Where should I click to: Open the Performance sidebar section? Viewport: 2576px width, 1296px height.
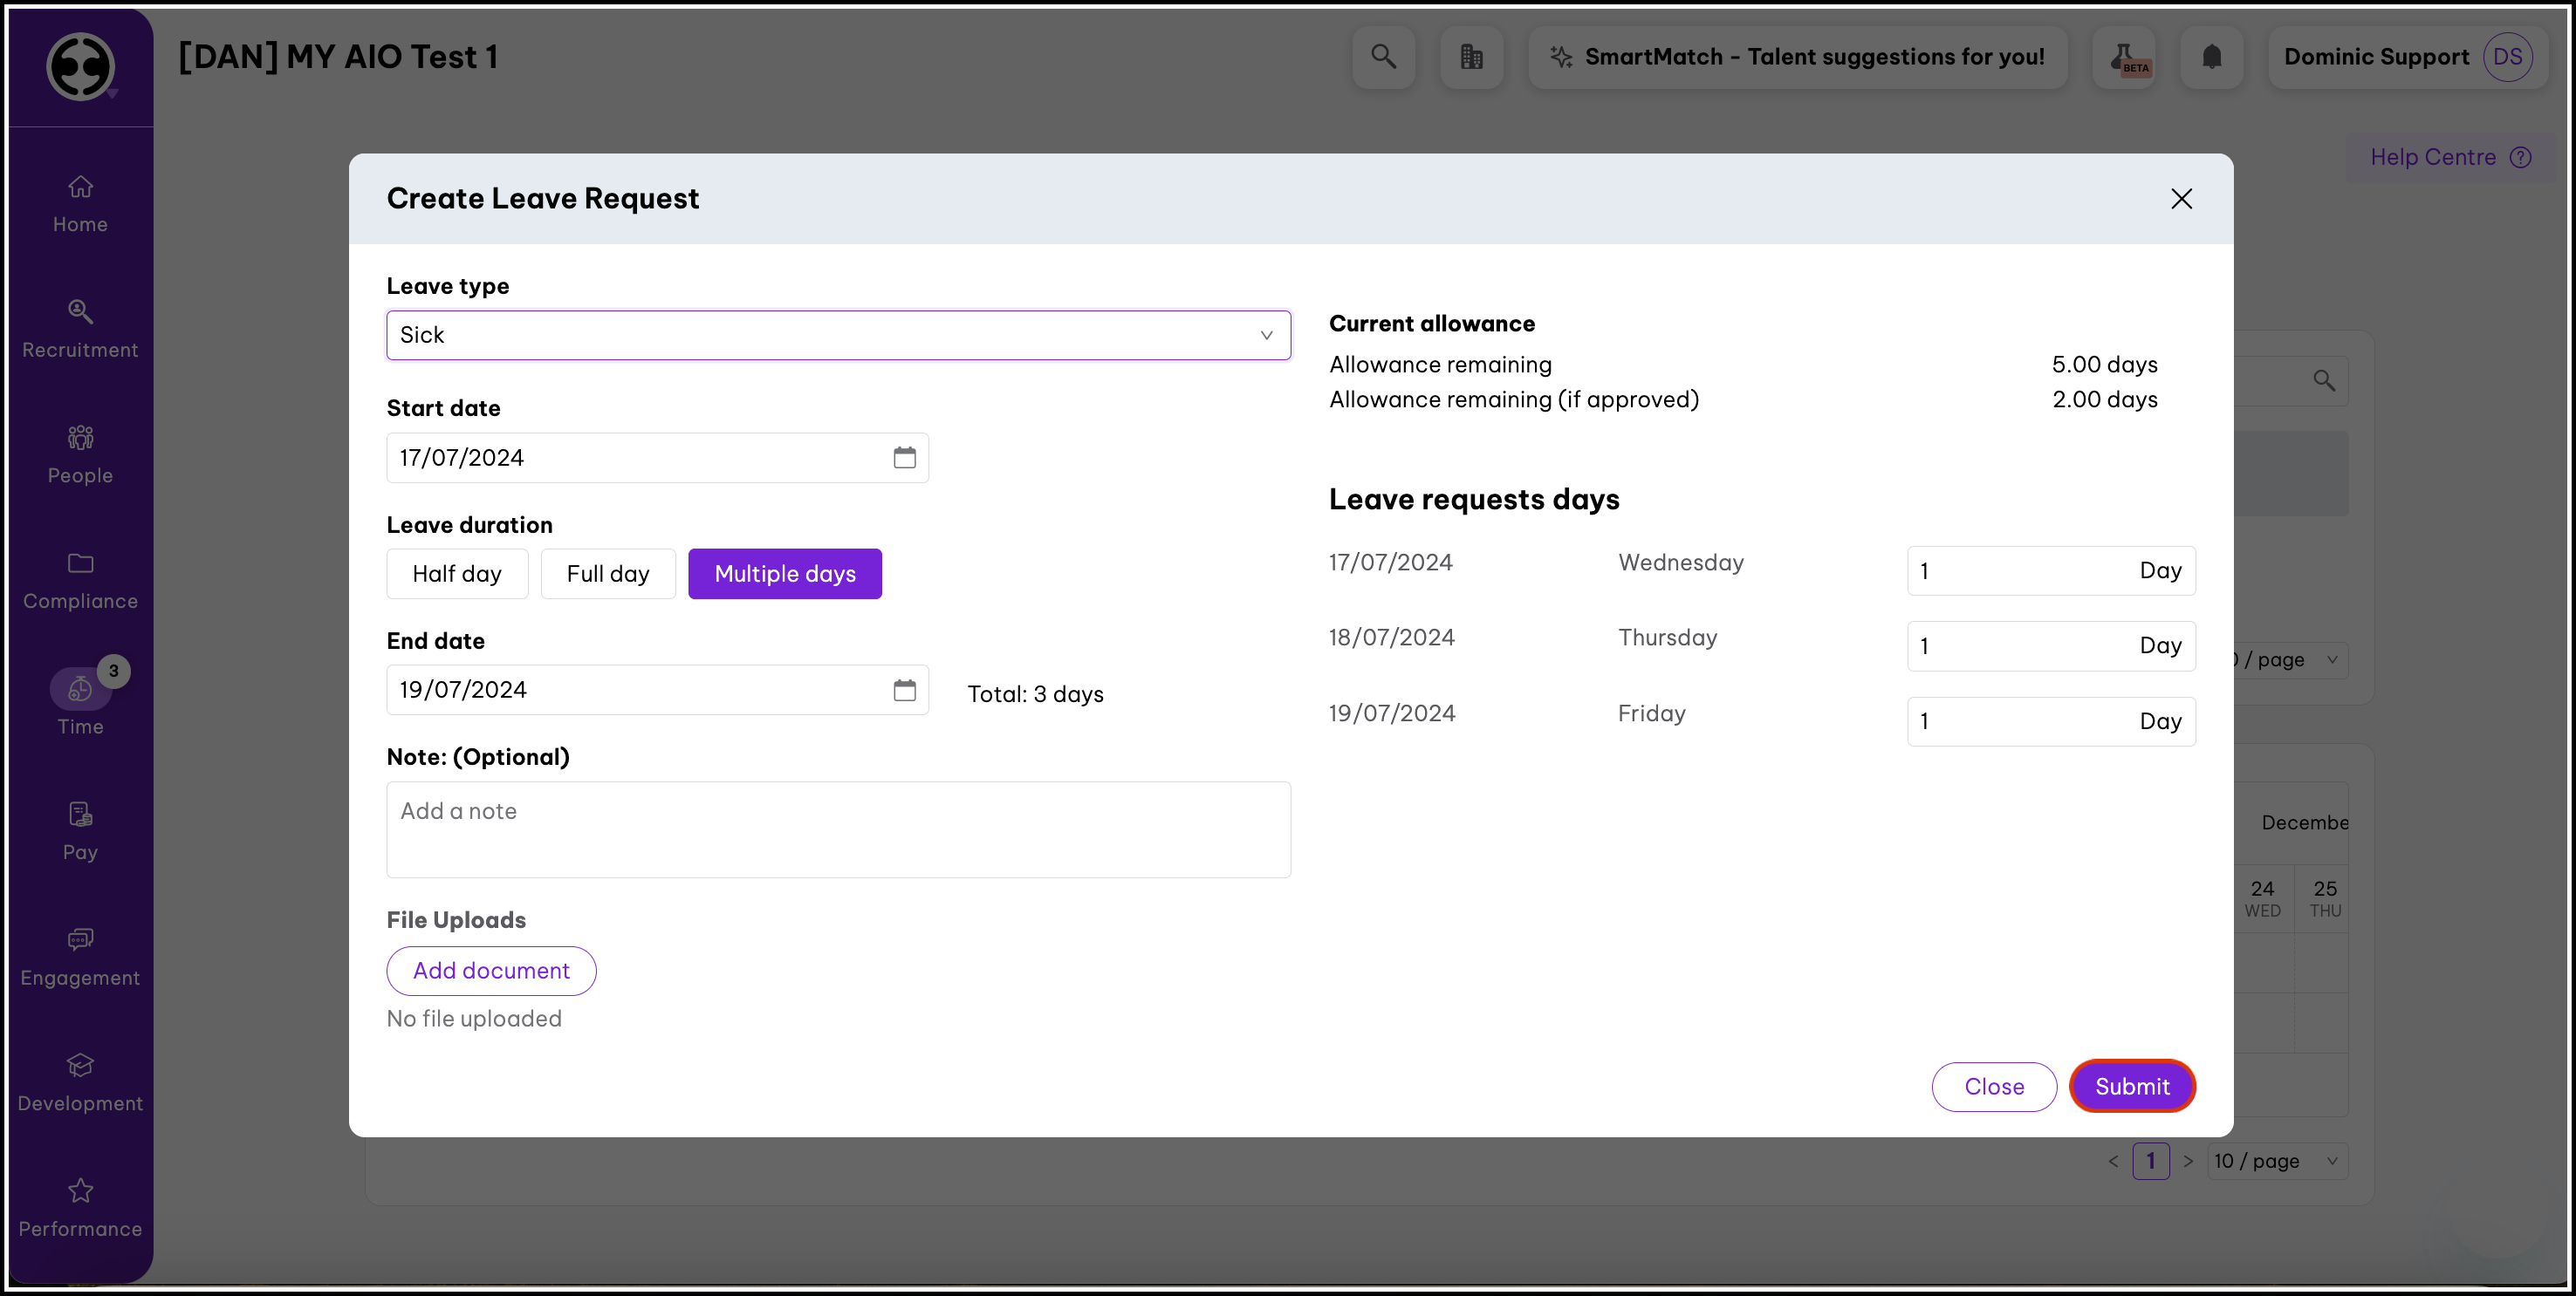(80, 1208)
